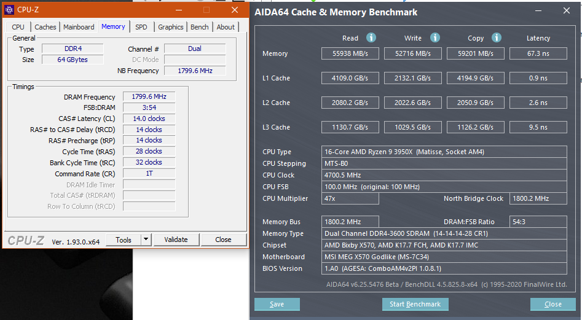The image size is (582, 320).
Task: Click the L1 Cache latency 0.9 ns
Action: point(538,78)
